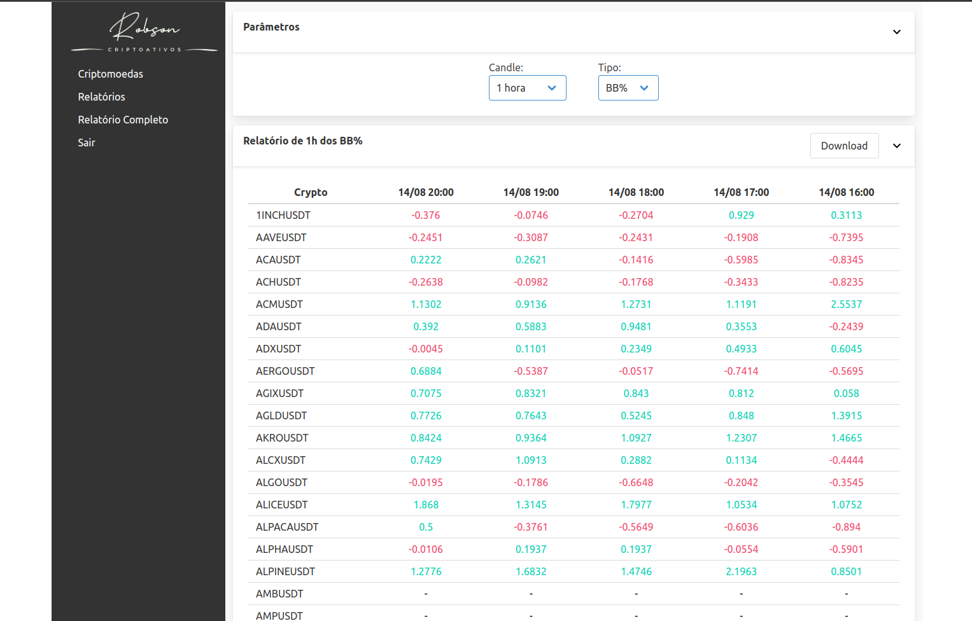Click value -0.6648 in ALGOUSDT row

[x=636, y=482]
